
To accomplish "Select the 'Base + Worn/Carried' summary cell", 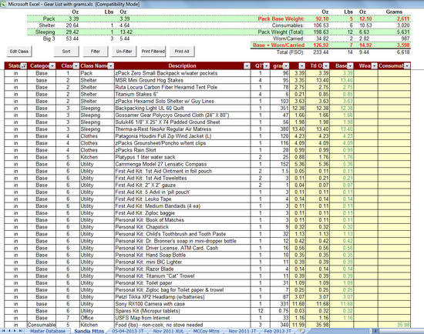I will [278, 45].
